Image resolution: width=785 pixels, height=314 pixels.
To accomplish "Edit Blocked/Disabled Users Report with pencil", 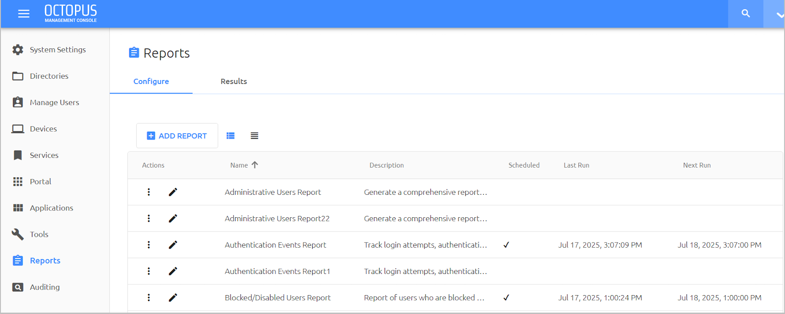I will [x=173, y=297].
